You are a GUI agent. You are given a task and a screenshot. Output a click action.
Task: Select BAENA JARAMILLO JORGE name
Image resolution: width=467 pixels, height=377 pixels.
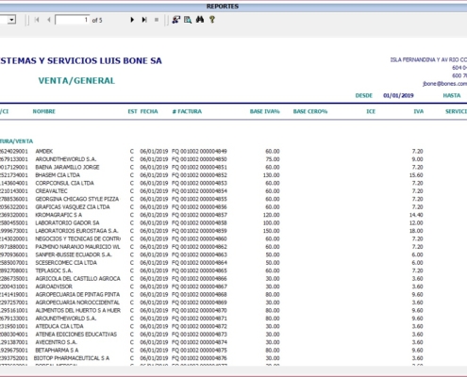point(67,167)
